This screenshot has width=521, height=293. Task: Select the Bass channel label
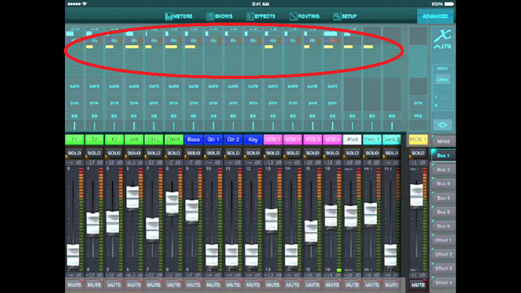click(x=193, y=140)
